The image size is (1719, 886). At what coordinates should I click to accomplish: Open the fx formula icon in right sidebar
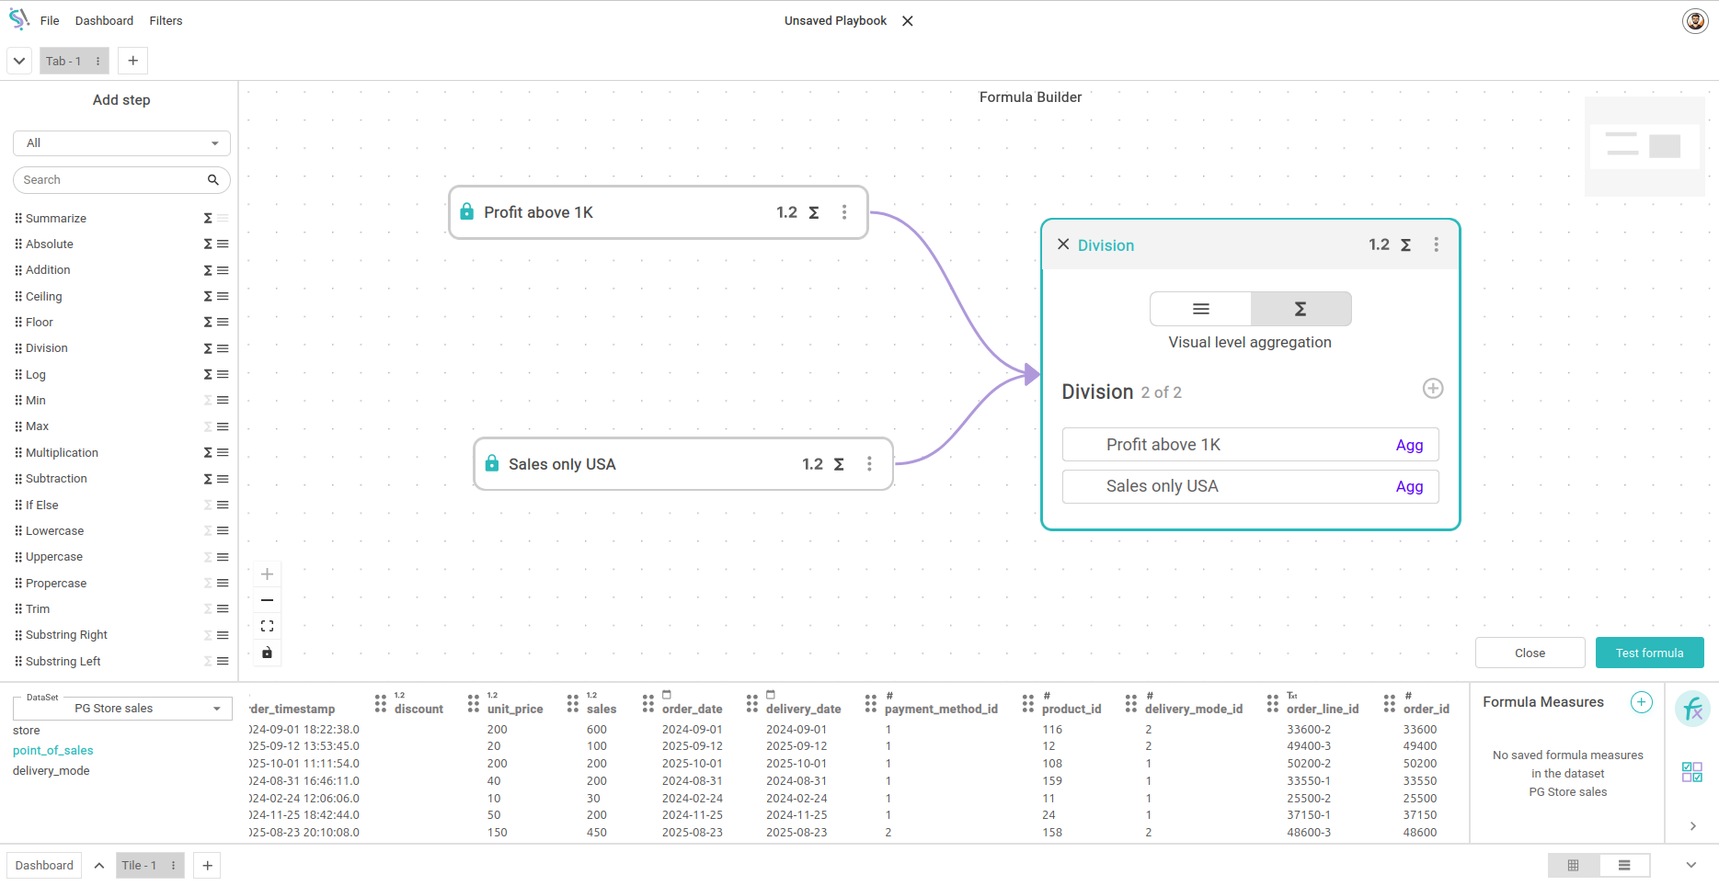(x=1692, y=710)
